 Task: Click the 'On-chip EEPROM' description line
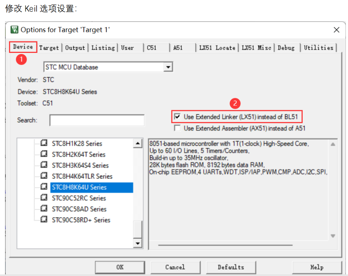[x=238, y=172]
